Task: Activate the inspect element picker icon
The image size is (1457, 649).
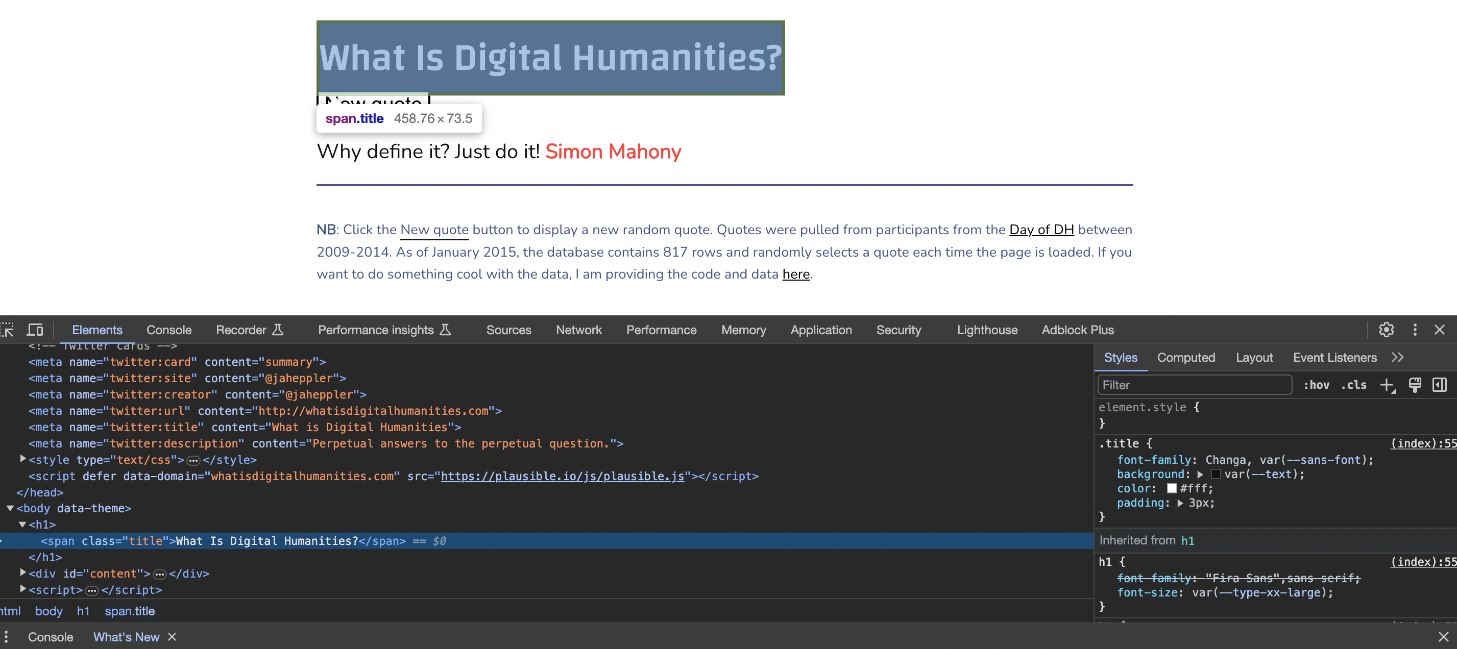Action: tap(7, 330)
